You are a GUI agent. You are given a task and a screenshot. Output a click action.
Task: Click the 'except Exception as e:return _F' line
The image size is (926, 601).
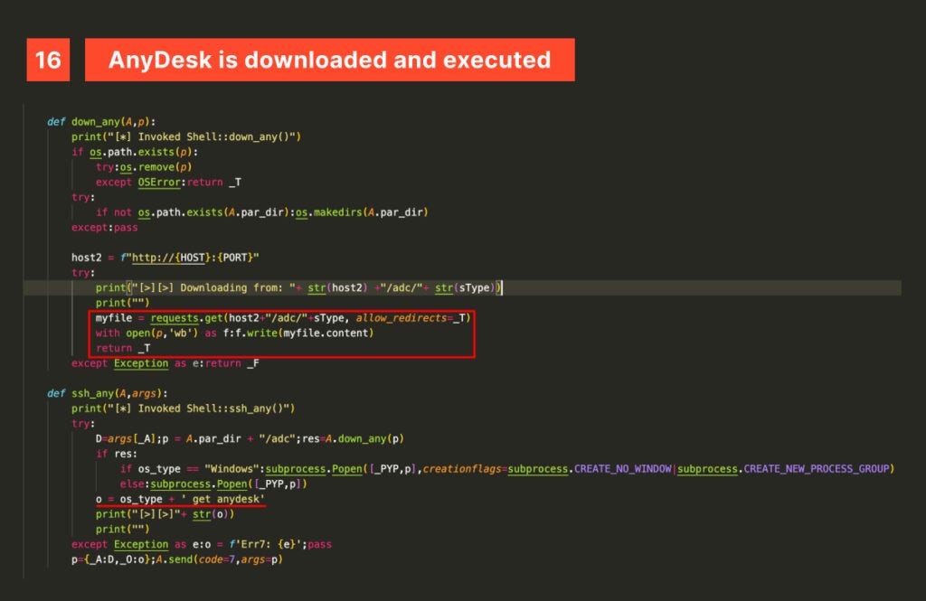[x=165, y=363]
